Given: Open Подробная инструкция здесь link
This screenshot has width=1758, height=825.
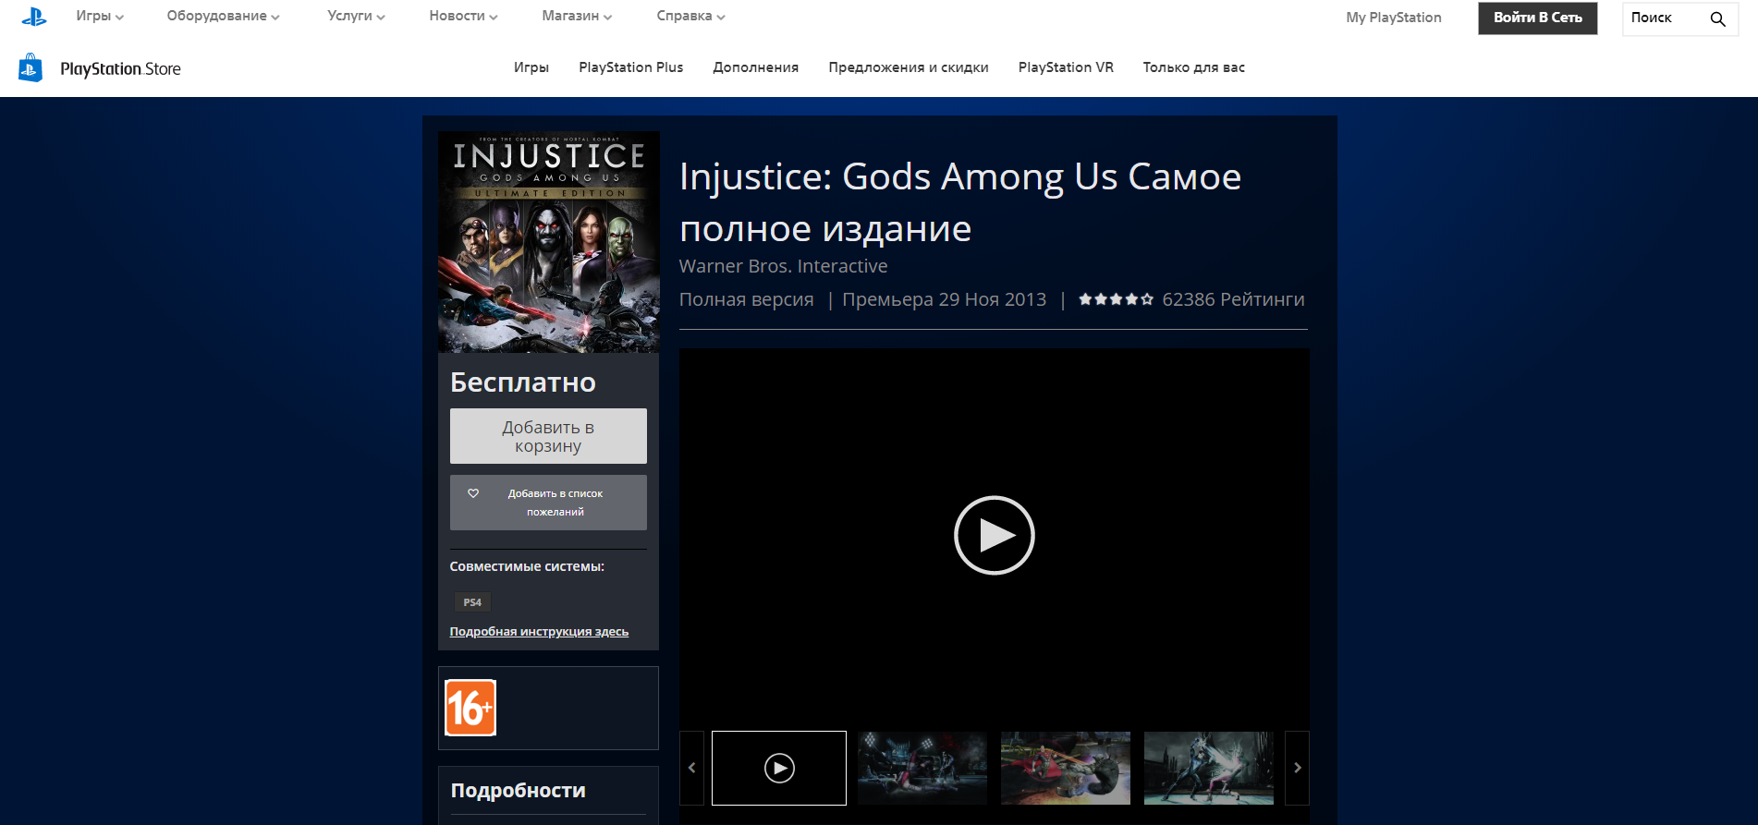Looking at the screenshot, I should click(539, 632).
